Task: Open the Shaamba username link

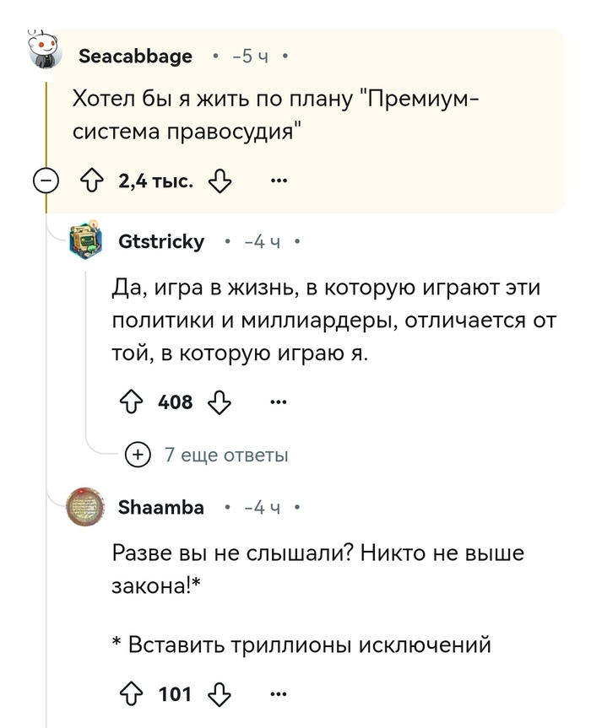Action: (x=160, y=508)
